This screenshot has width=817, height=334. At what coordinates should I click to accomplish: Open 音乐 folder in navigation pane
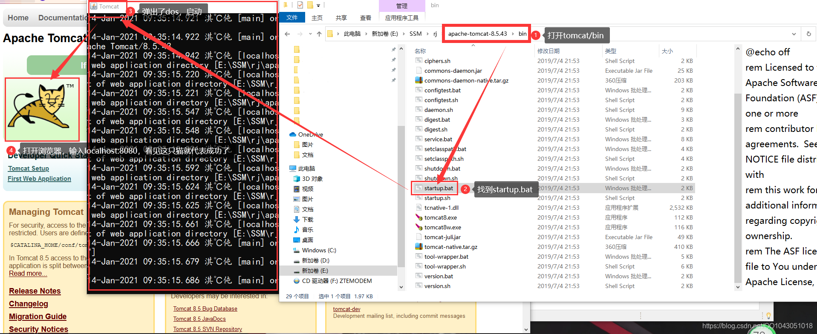pos(307,230)
